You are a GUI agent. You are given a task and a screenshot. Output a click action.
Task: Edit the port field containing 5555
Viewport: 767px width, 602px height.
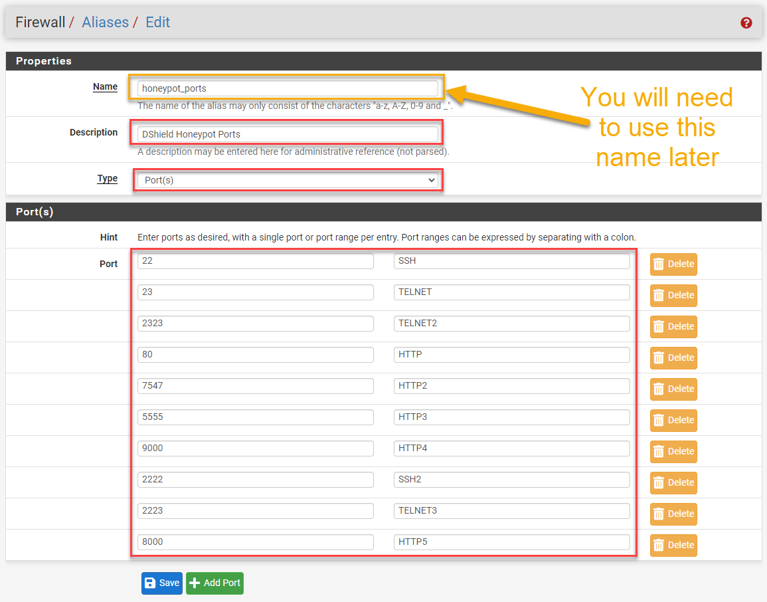(256, 417)
